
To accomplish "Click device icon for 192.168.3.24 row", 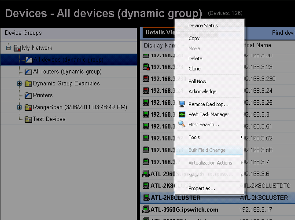I will click(146, 91).
